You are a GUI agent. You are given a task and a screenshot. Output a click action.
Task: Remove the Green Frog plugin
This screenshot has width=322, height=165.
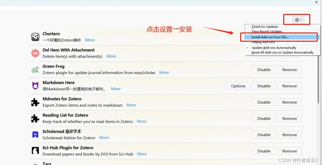coord(290,70)
